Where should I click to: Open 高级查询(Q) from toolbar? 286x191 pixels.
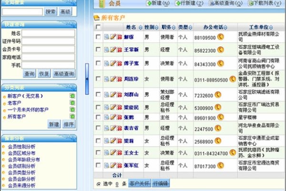coord(226,3)
